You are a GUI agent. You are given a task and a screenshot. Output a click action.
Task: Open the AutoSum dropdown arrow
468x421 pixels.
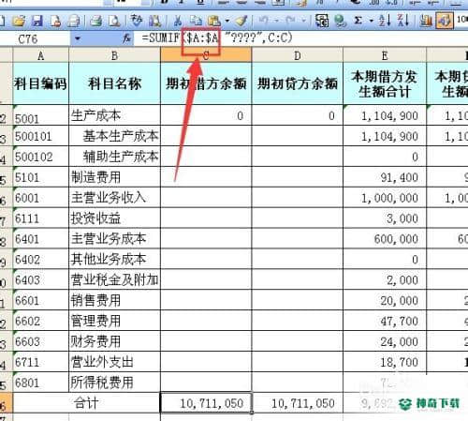372,22
